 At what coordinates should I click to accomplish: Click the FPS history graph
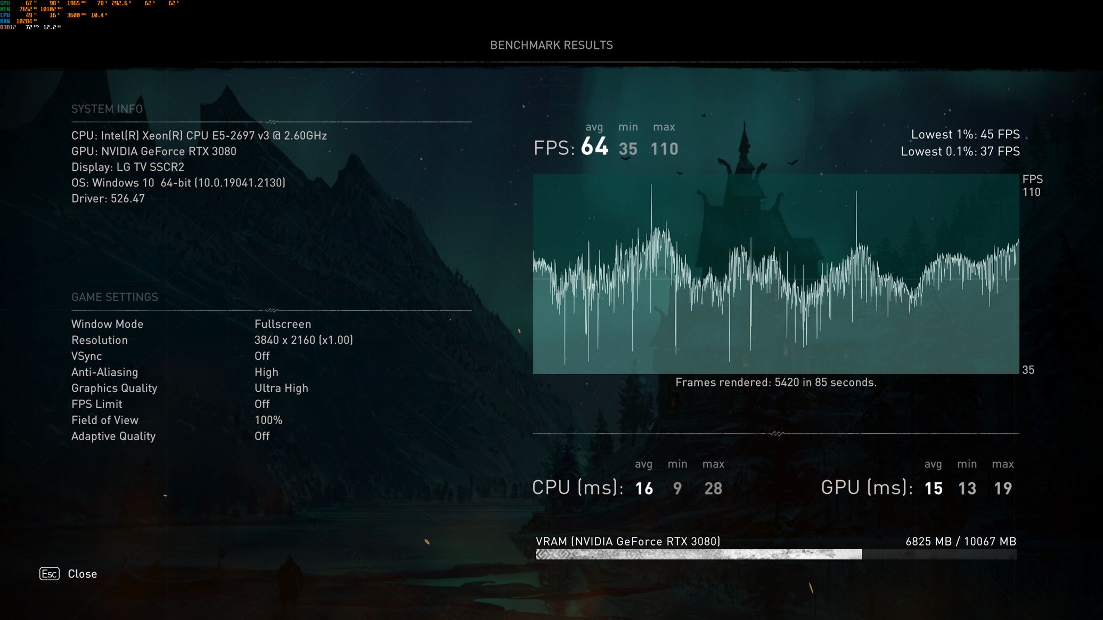(x=775, y=274)
